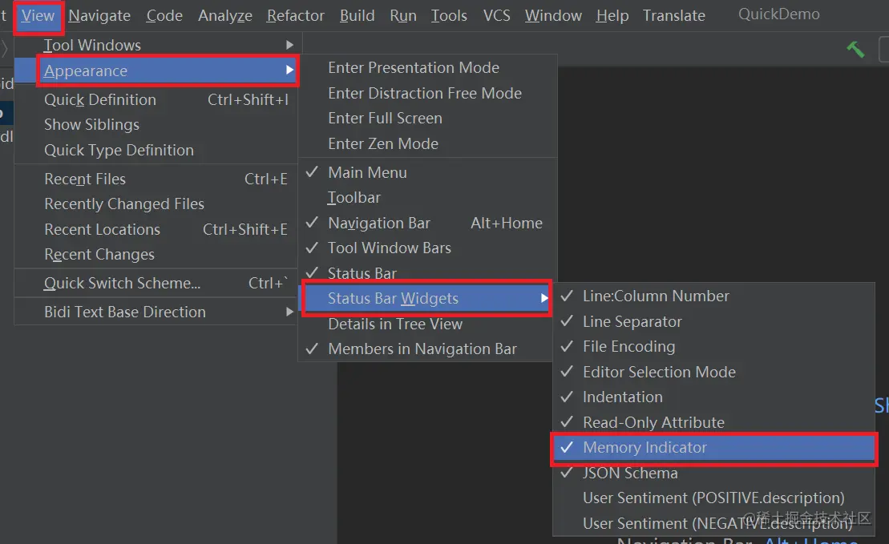This screenshot has width=889, height=544.
Task: Toggle the Memory Indicator widget
Action: tap(645, 447)
